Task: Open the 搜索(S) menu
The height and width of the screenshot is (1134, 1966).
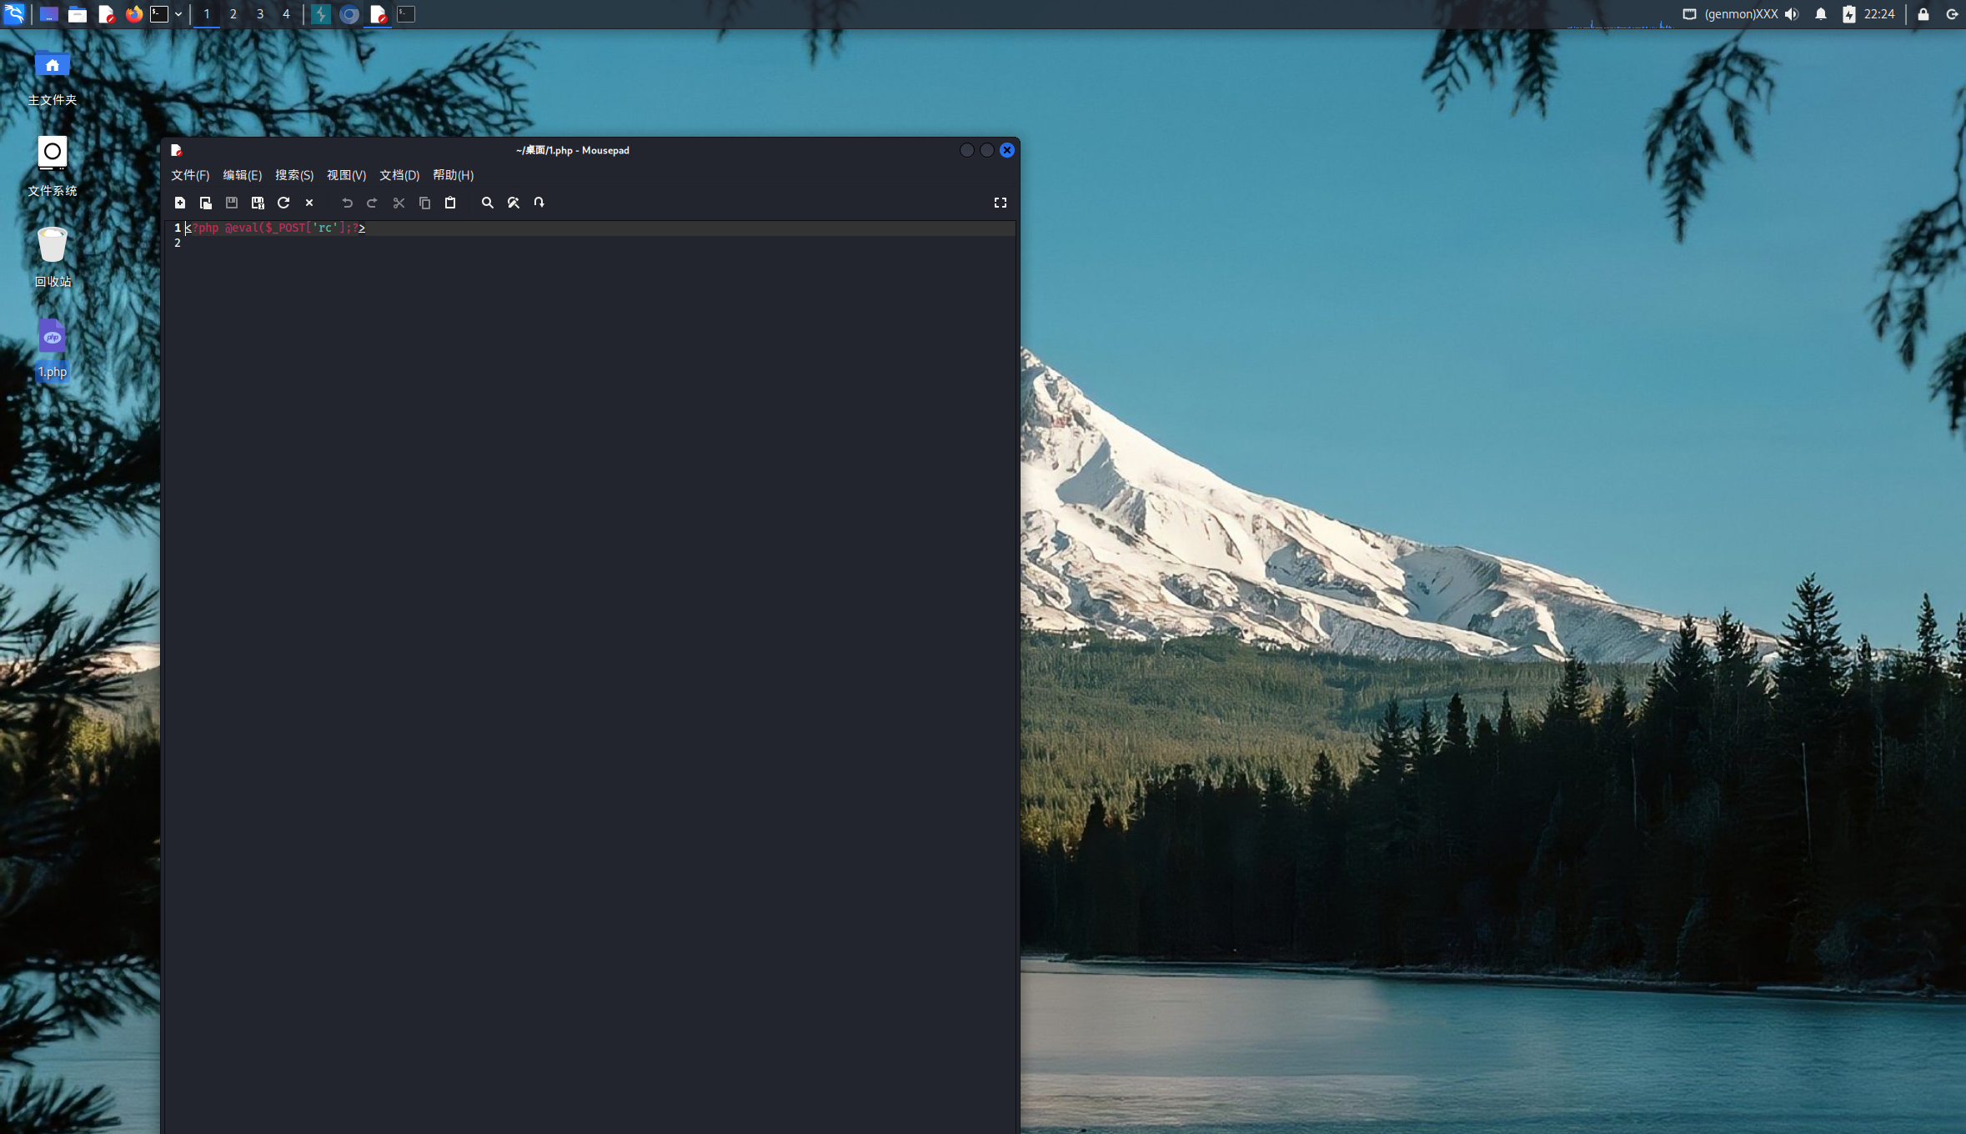Action: pos(294,175)
